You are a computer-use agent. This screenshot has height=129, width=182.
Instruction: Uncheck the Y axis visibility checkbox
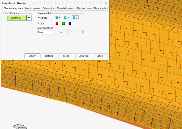[x=65, y=18]
